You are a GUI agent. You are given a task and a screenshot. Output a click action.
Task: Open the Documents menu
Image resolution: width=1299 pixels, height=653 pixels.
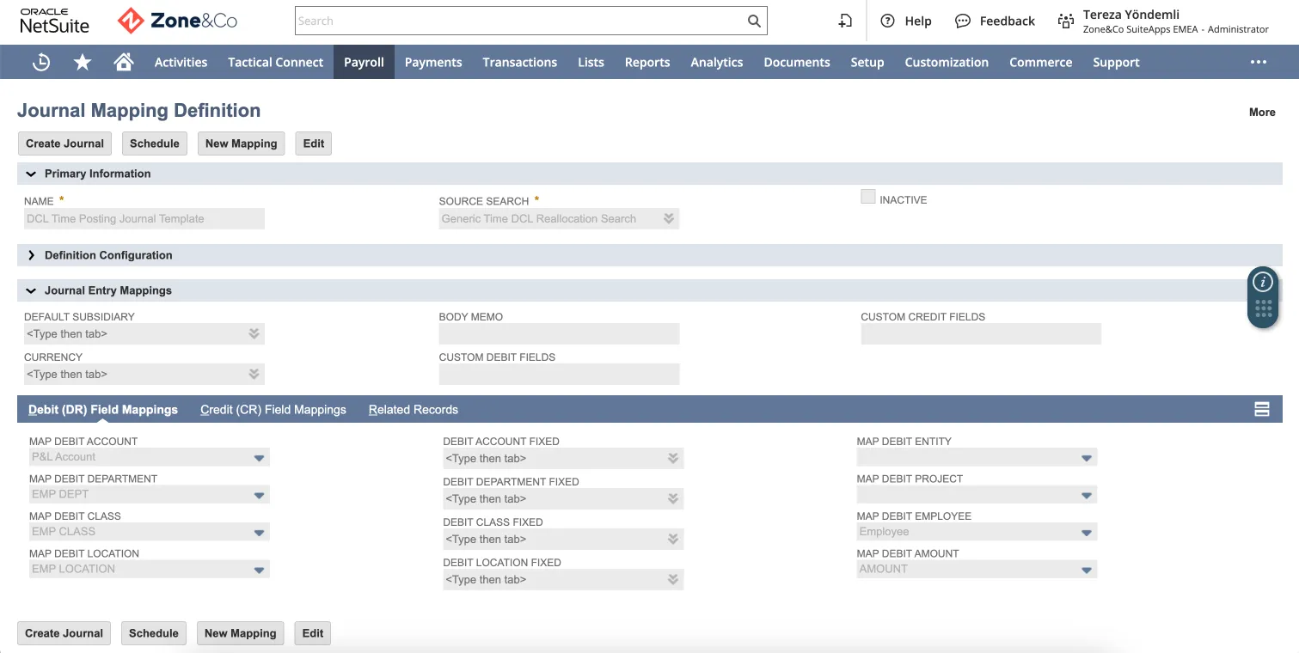[797, 62]
